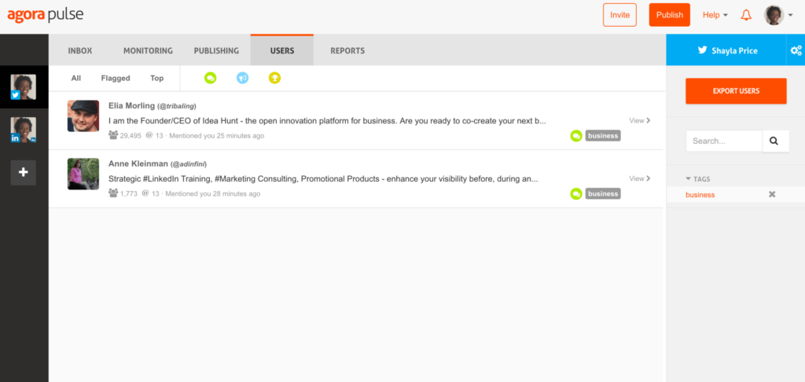Click the Shayla Price Twitter header
The width and height of the screenshot is (805, 382).
tap(727, 50)
